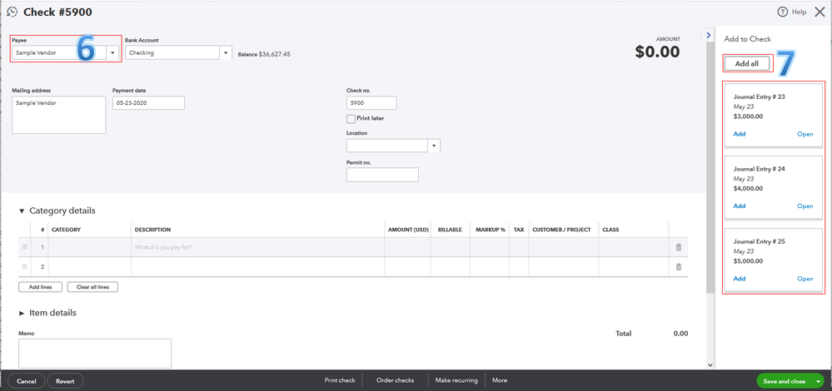Click the Mailing address text box
The height and width of the screenshot is (391, 832).
click(x=59, y=115)
